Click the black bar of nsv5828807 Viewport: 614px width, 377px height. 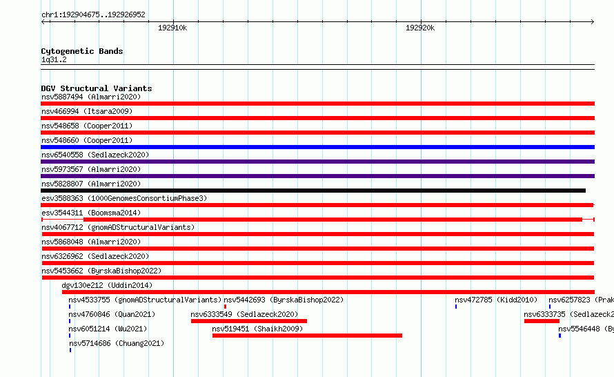coord(313,191)
